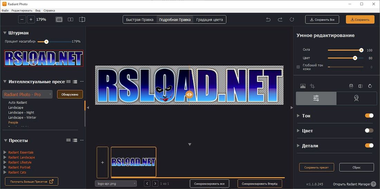Switch to side-by-side compare view
380x189 pixels.
70,19
